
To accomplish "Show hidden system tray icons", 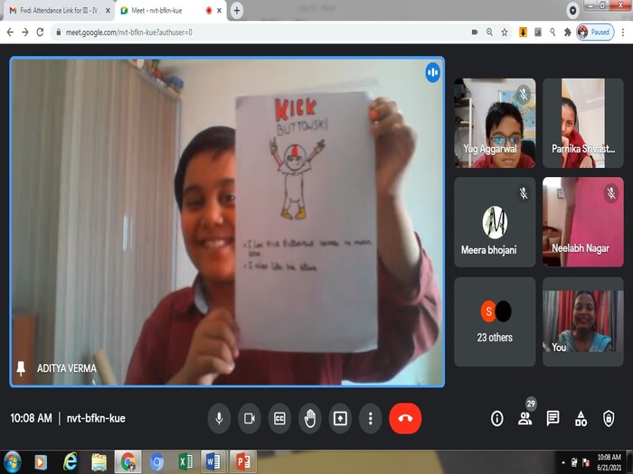I will pos(563,462).
